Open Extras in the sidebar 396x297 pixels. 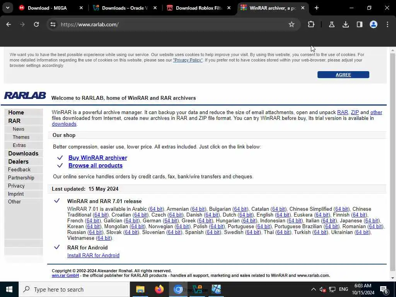19,145
